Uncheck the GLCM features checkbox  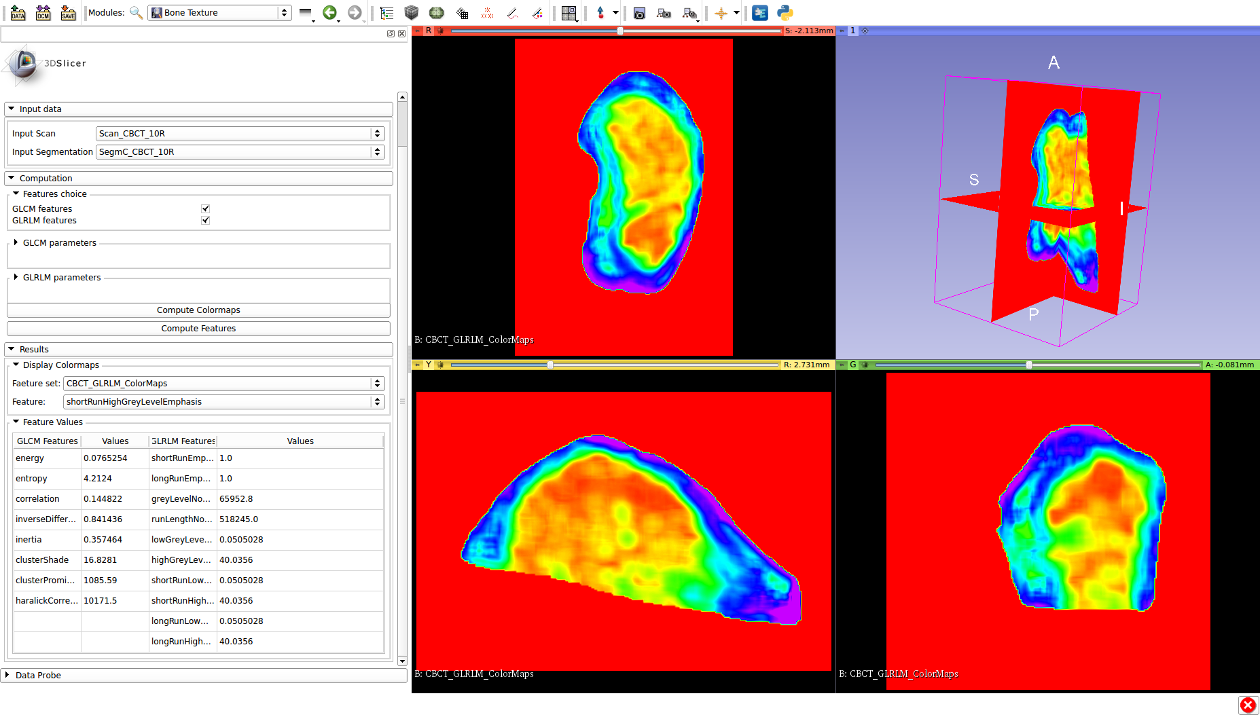(205, 208)
